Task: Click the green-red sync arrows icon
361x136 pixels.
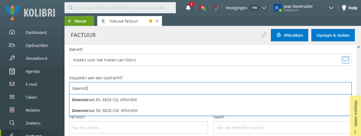Action: 216,8
